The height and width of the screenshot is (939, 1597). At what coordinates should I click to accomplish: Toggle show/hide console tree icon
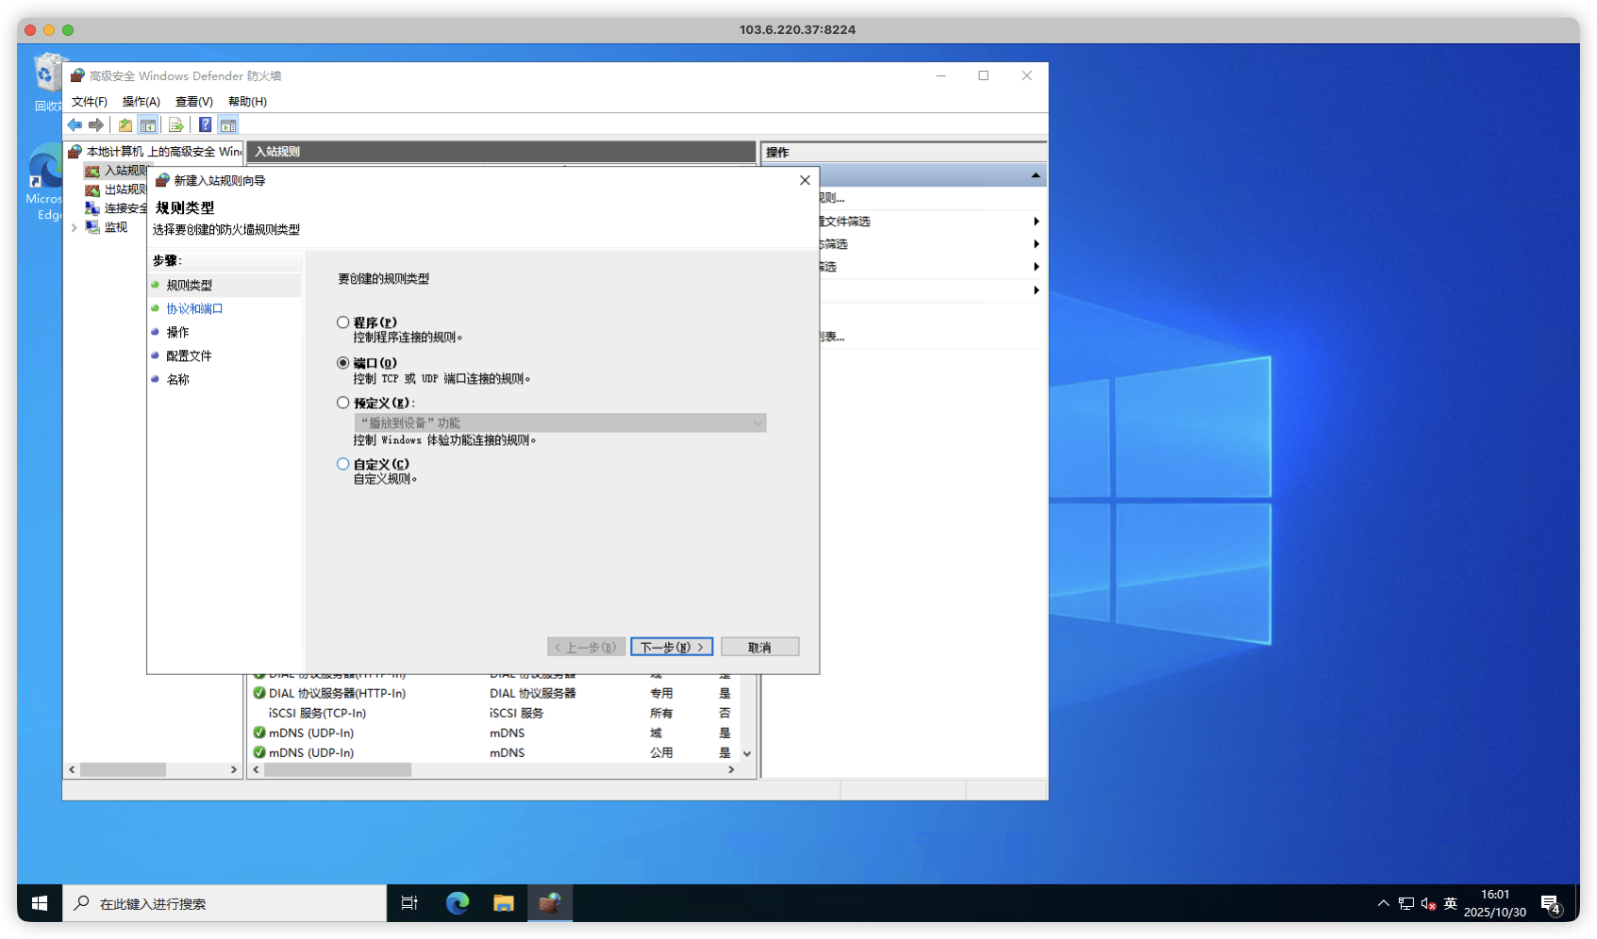(x=148, y=125)
